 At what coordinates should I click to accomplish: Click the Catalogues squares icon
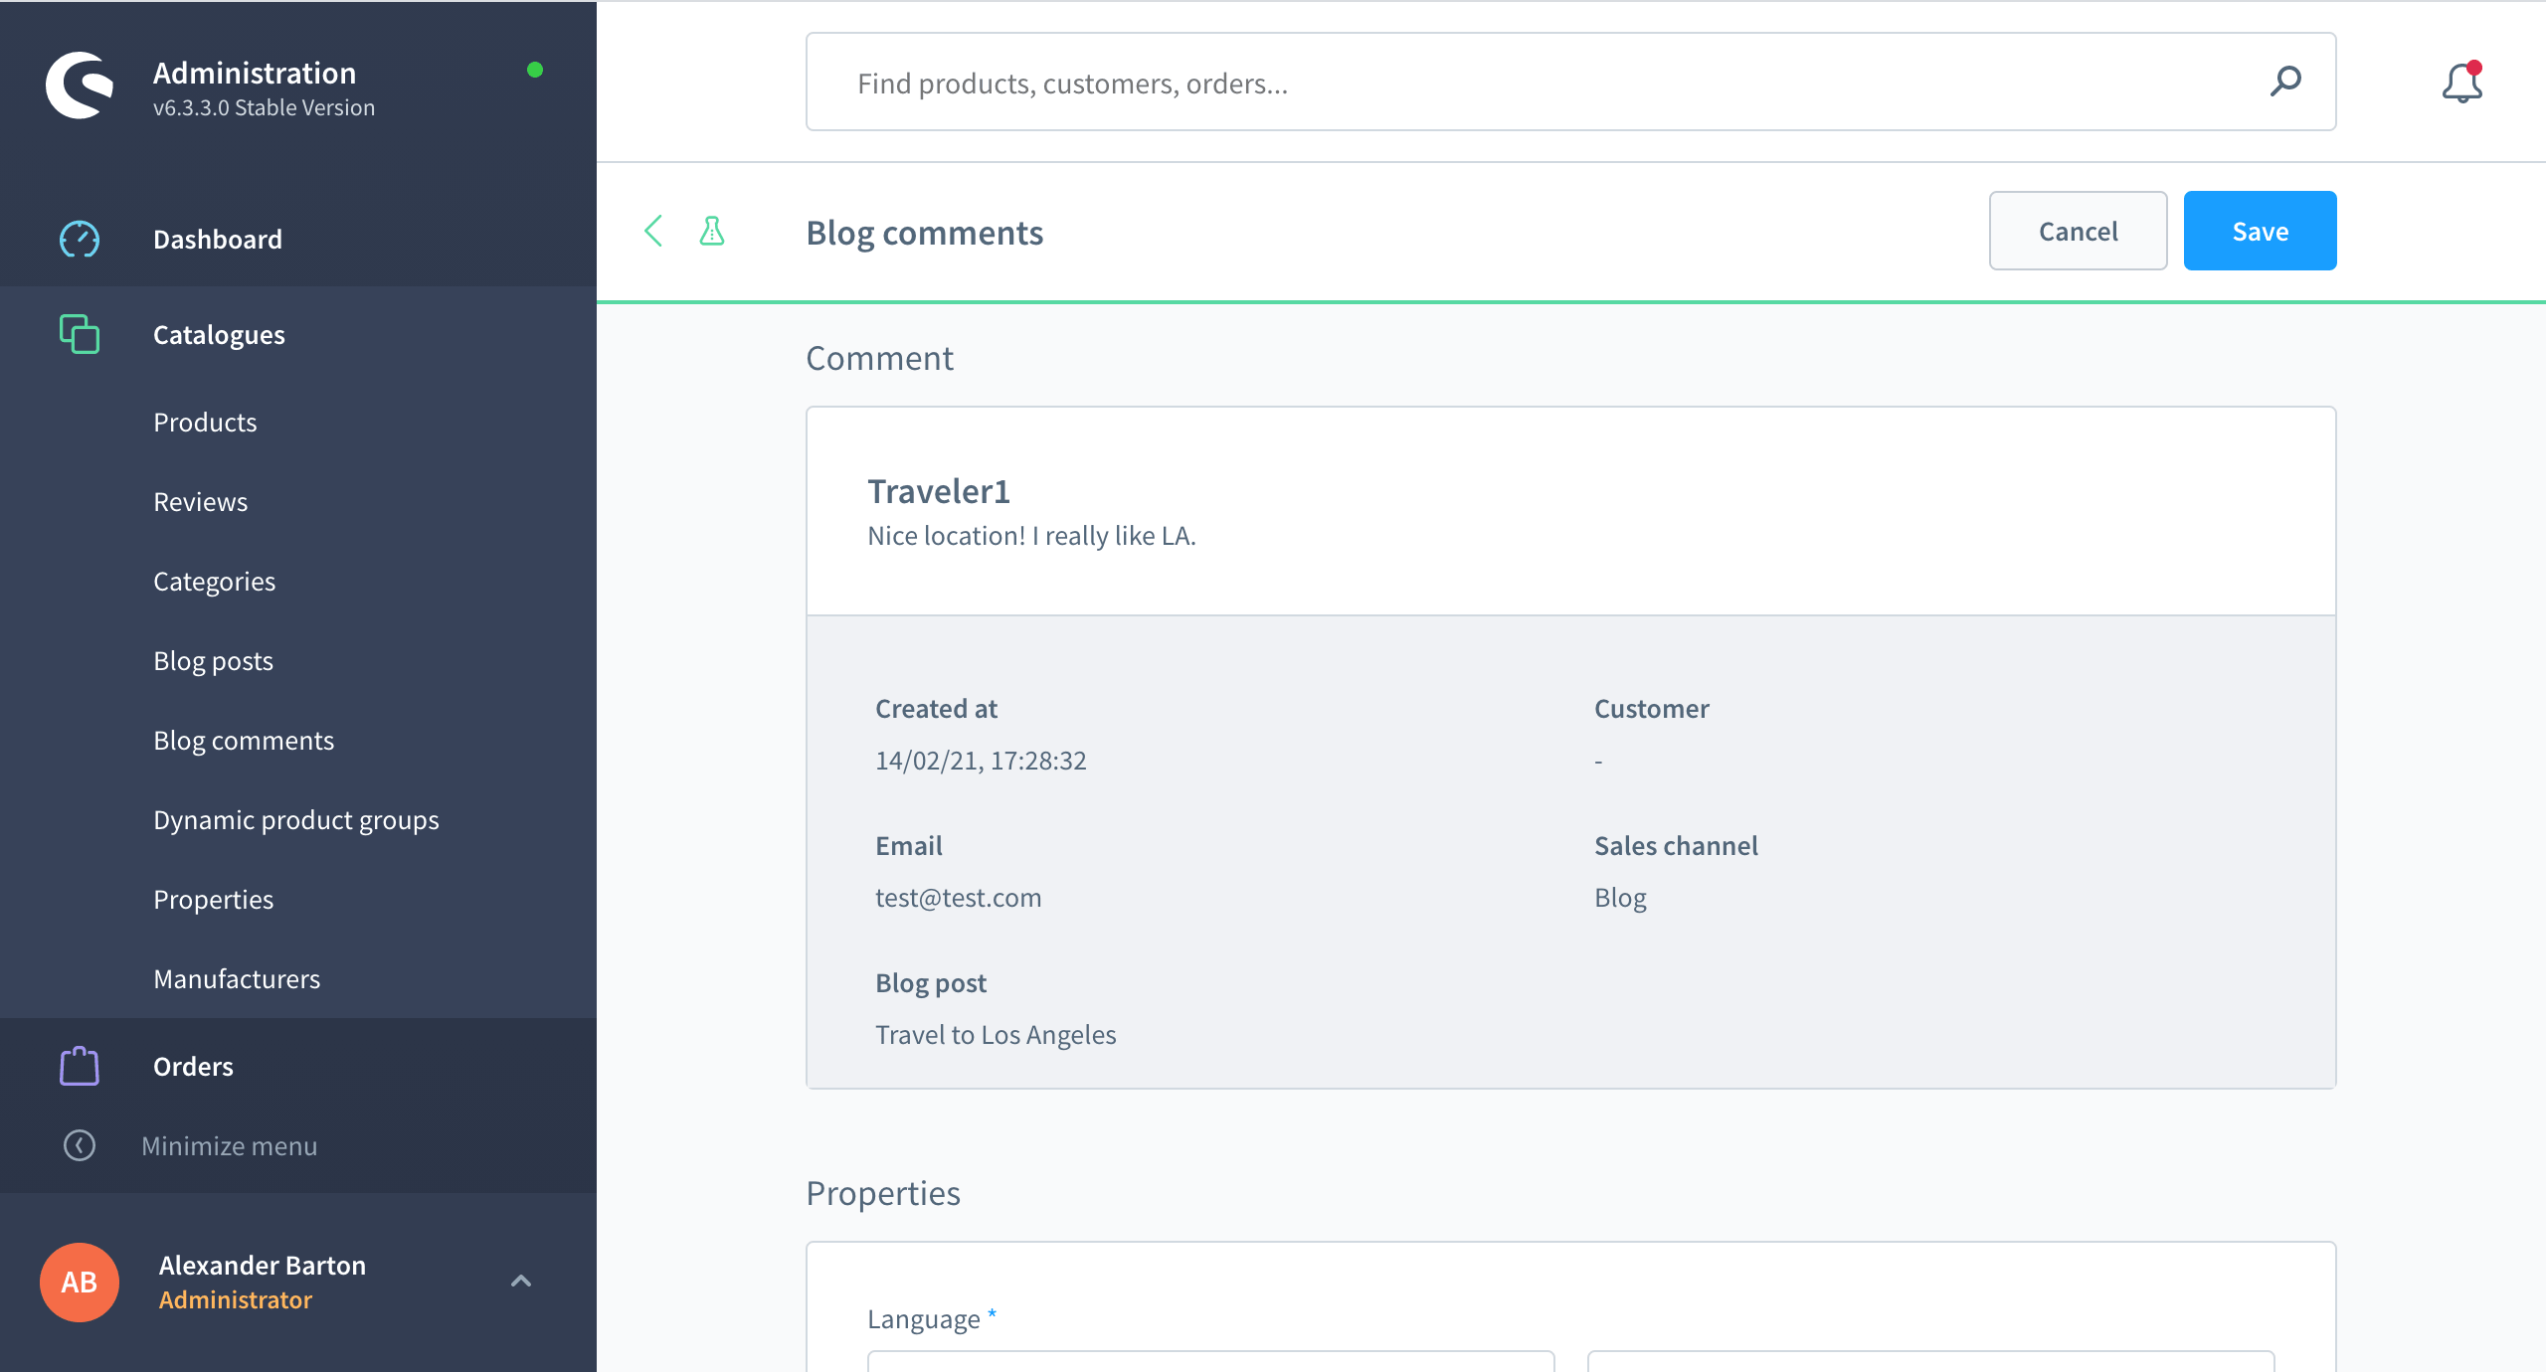[80, 334]
